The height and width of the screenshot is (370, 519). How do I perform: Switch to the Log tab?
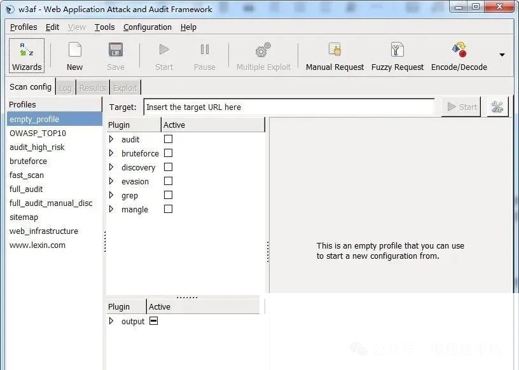tap(66, 88)
